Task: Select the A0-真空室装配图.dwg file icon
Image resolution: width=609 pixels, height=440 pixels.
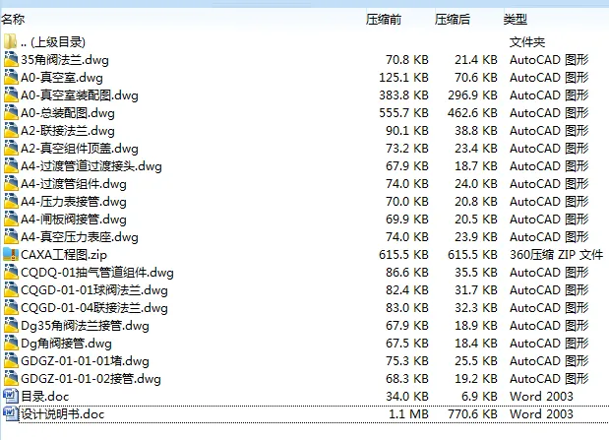Action: [11, 94]
